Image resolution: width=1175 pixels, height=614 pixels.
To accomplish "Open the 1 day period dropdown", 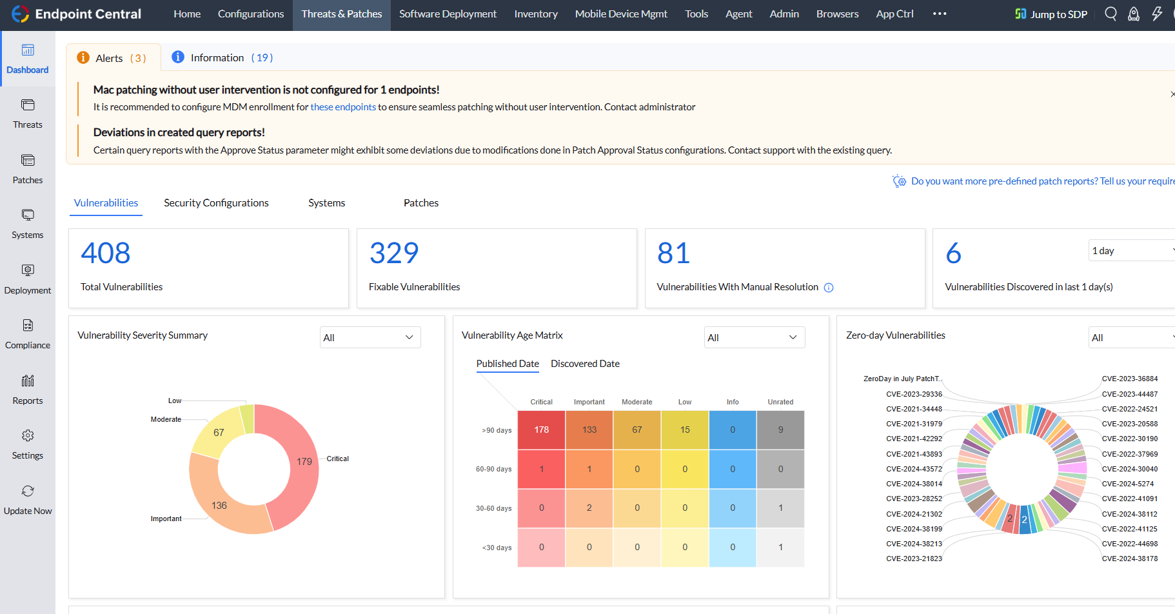I will [1131, 251].
